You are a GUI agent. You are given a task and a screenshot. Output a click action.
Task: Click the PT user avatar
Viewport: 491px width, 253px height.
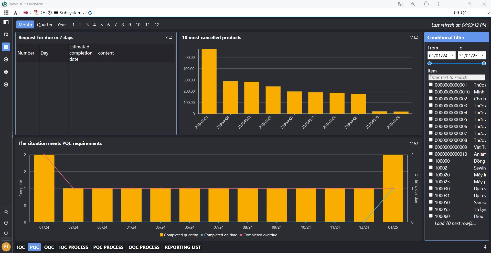tap(6, 247)
